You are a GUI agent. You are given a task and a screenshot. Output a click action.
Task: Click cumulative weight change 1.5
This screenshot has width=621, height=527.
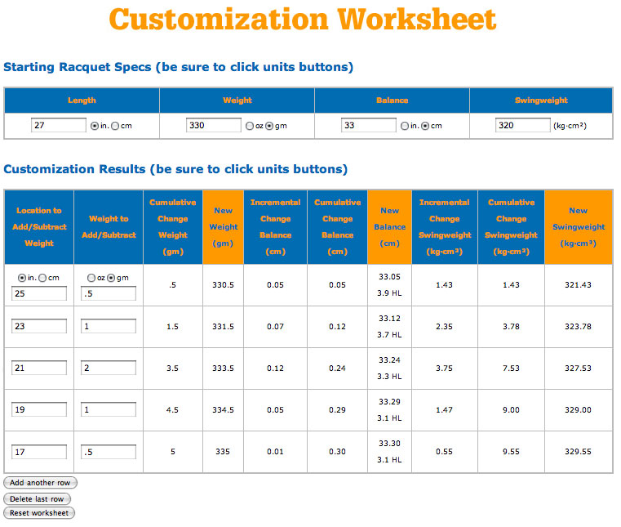pos(172,326)
